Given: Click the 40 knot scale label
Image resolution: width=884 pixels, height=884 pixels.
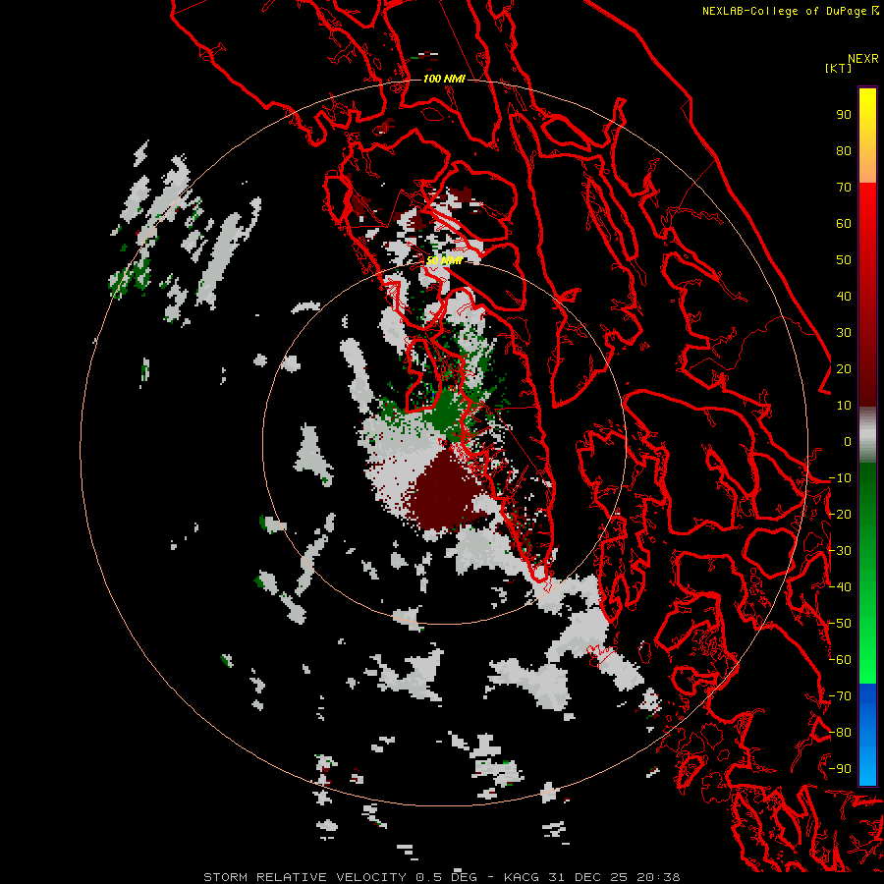Looking at the screenshot, I should tap(844, 297).
